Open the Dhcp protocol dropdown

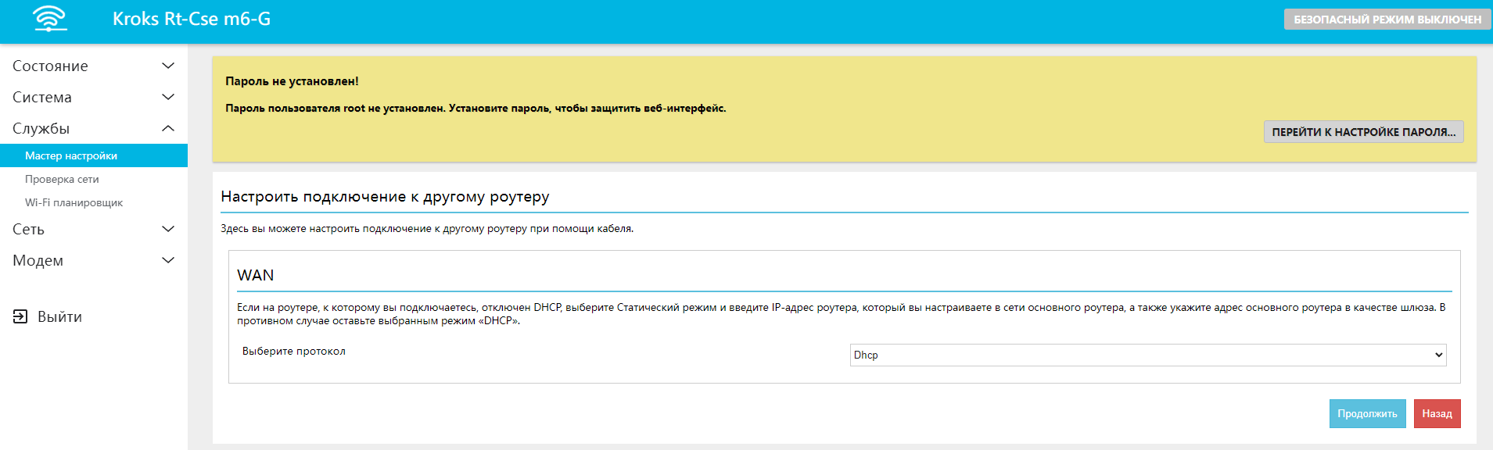[x=1147, y=355]
